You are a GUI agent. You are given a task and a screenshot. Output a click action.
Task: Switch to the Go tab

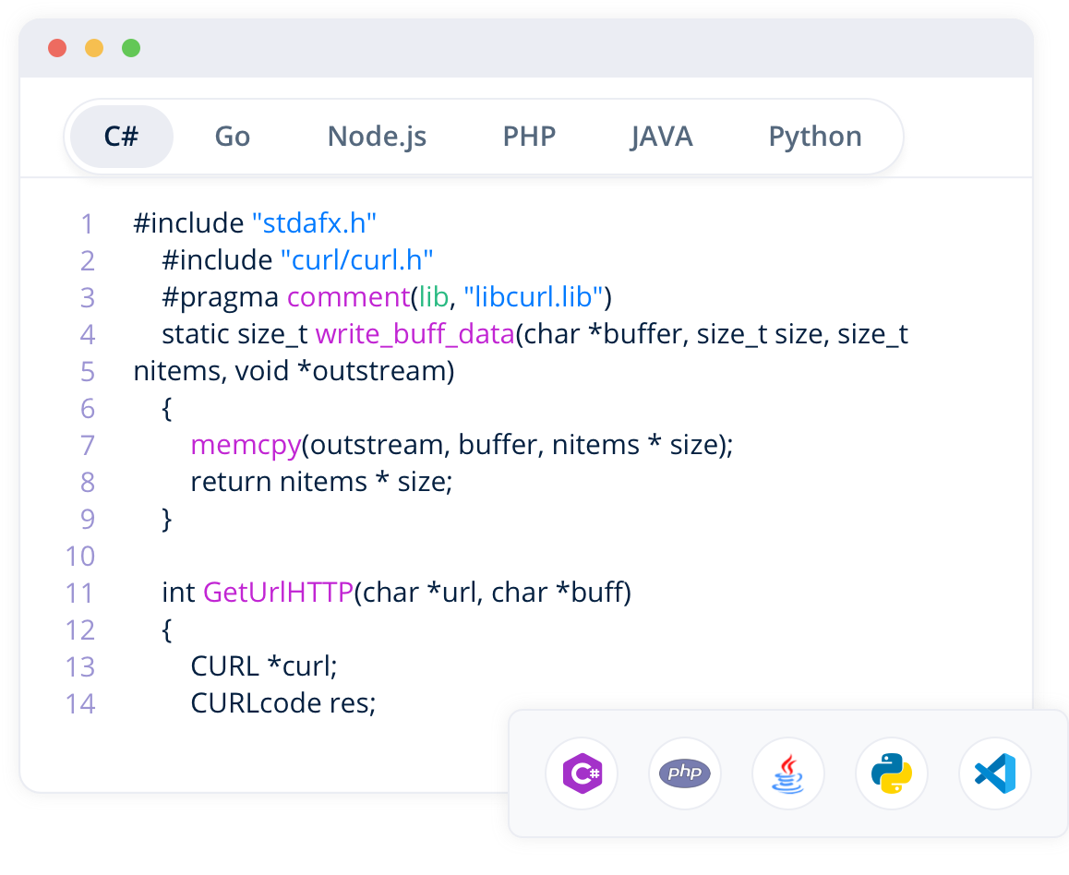(x=233, y=137)
